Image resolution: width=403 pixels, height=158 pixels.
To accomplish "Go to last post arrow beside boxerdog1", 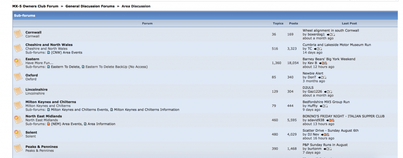I will tap(328, 35).
